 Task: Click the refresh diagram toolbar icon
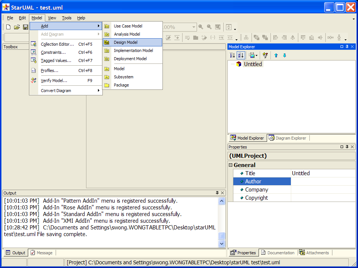(229, 27)
